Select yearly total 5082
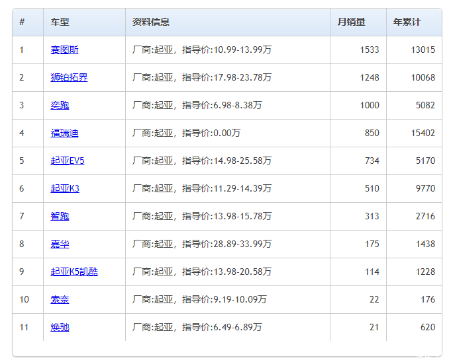Screen dimensions: 451x364 [x=425, y=105]
